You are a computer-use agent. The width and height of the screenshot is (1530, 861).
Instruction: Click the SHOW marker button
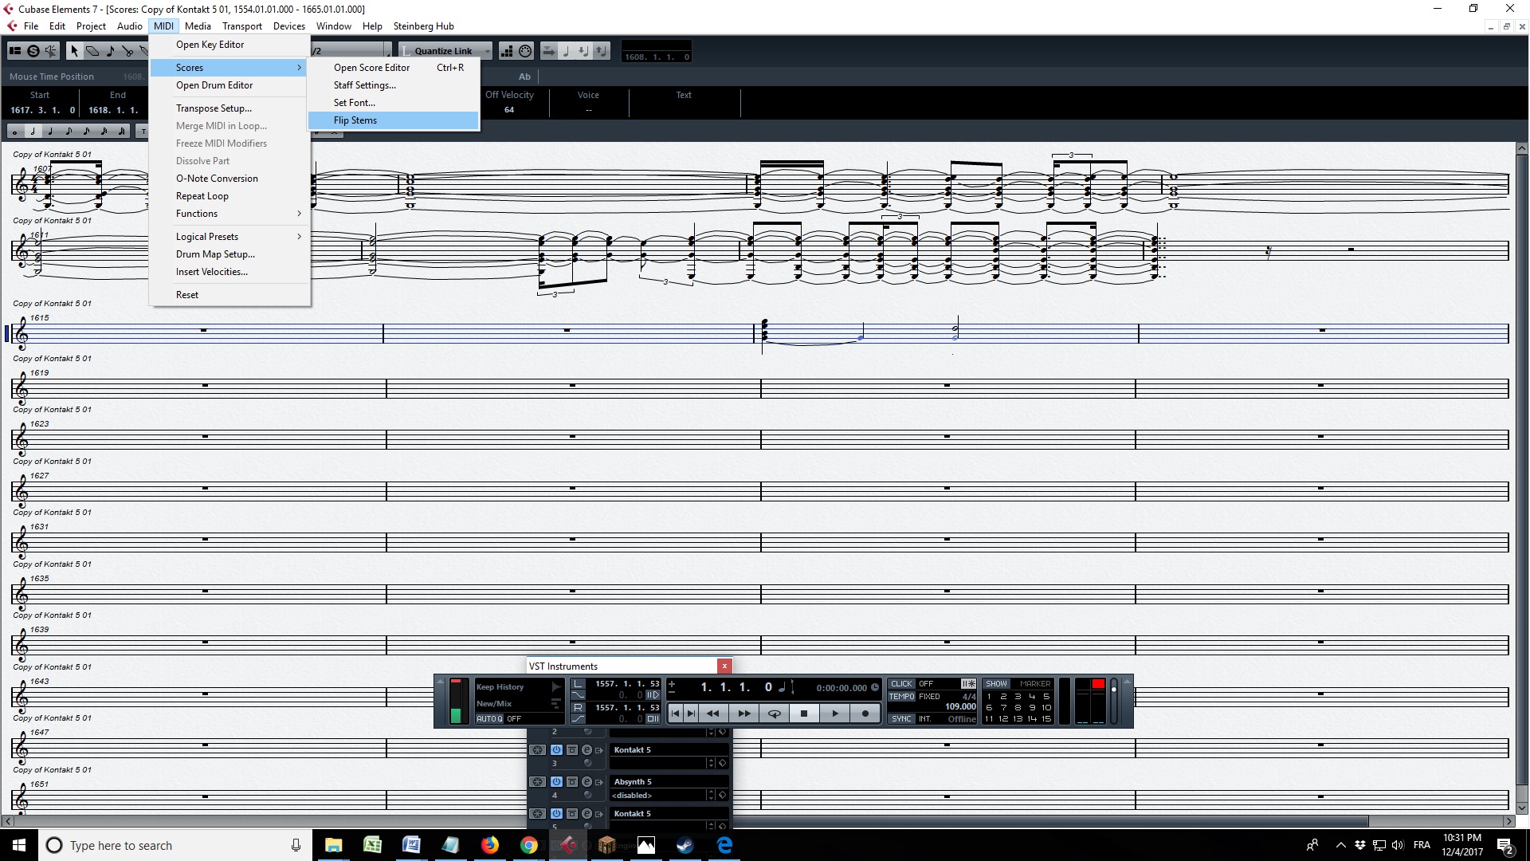(996, 684)
